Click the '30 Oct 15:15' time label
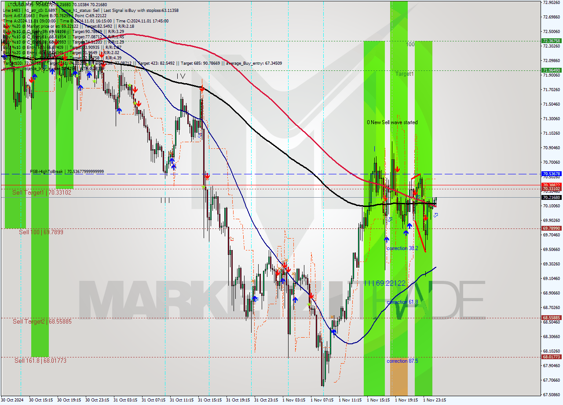Viewport: 563px width, 405px height. pos(40,400)
